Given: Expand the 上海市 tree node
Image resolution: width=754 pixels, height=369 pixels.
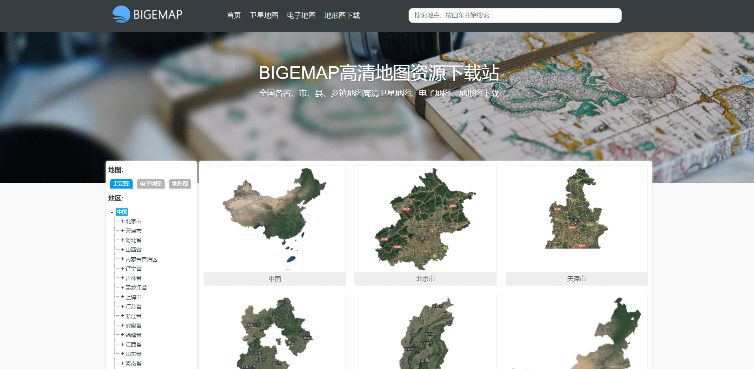Looking at the screenshot, I should click(x=122, y=297).
